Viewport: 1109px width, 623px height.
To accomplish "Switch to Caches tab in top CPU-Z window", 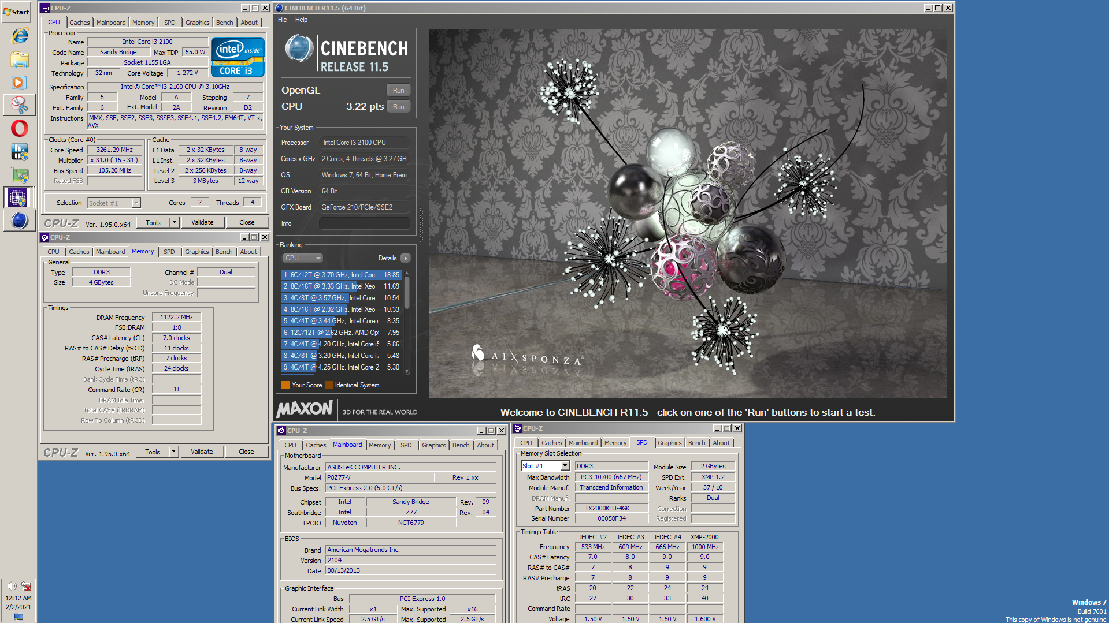I will pos(80,23).
